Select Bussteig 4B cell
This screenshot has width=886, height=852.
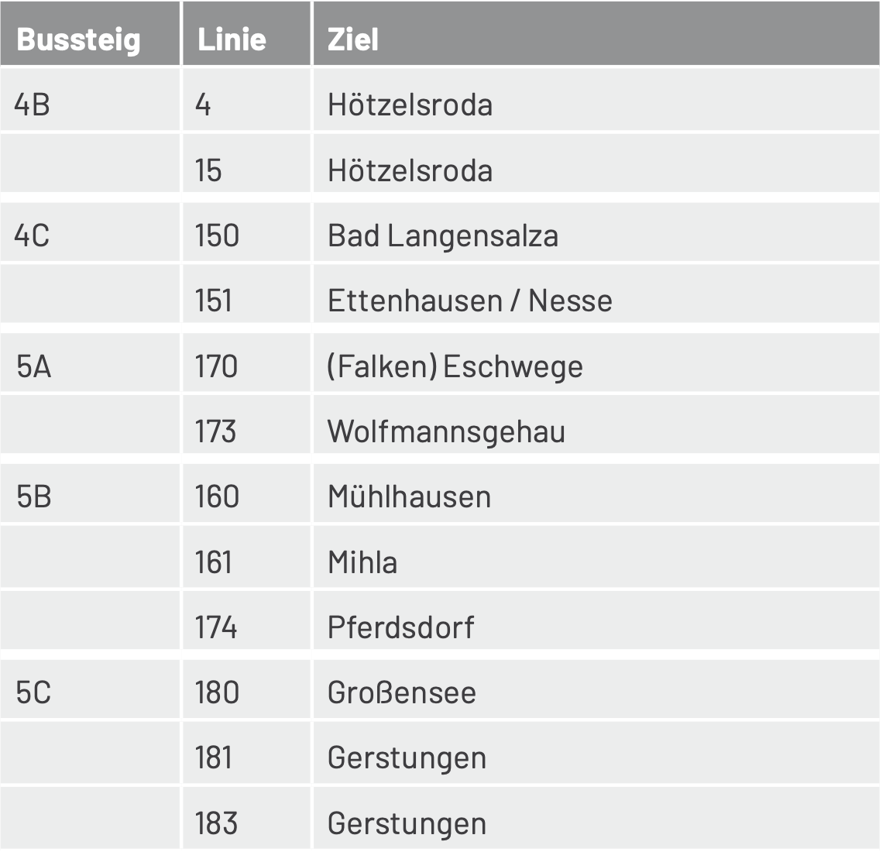(90, 99)
